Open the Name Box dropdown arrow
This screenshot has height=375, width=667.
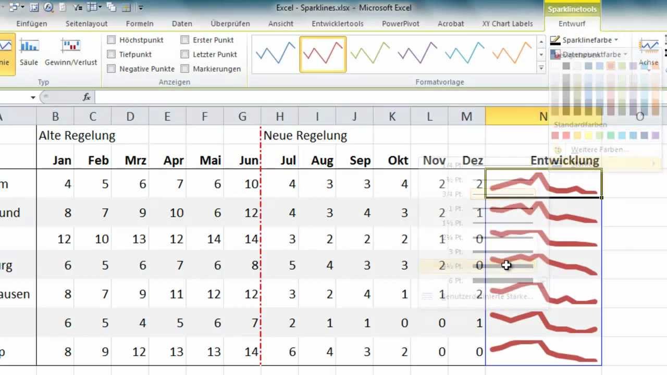click(33, 97)
